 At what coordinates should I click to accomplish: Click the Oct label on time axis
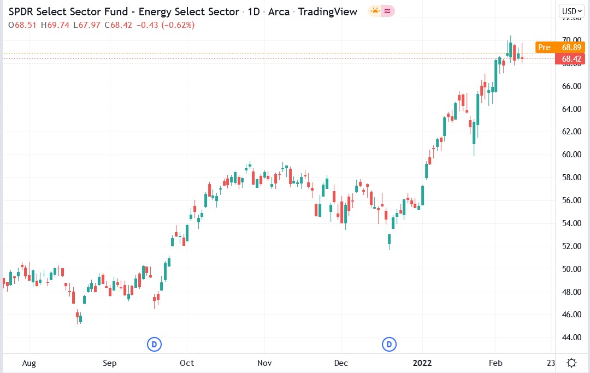(187, 363)
